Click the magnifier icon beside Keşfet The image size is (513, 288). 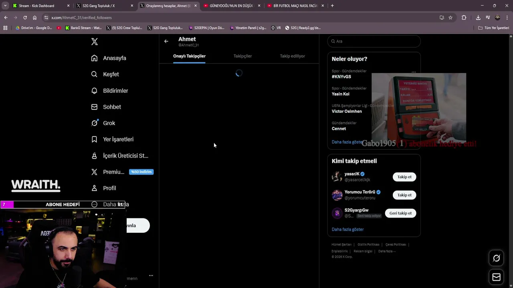[x=94, y=74]
